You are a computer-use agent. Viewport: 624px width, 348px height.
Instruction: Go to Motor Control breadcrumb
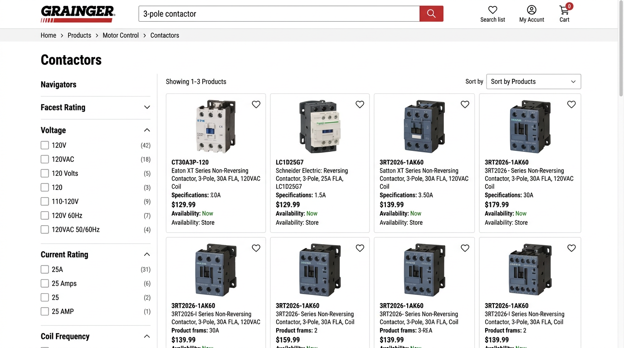(121, 35)
